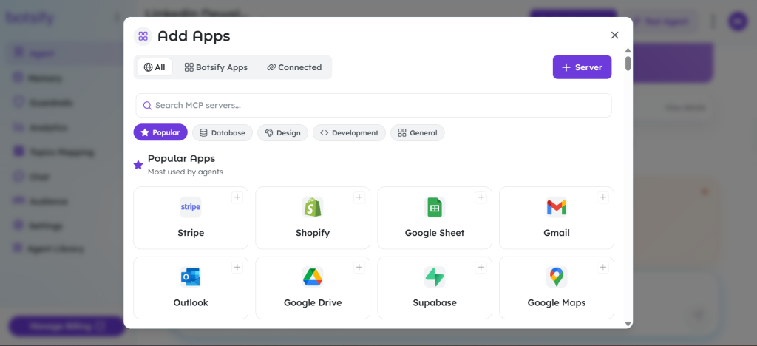Screen dimensions: 757x346
Task: Add Outlook with its plus icon
Action: coord(237,268)
